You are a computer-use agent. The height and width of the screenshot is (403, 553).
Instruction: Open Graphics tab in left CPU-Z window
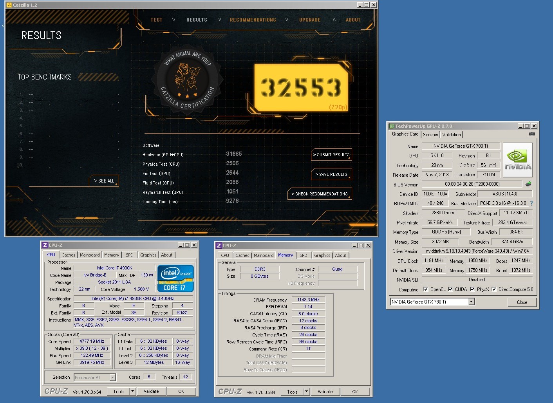(x=148, y=255)
